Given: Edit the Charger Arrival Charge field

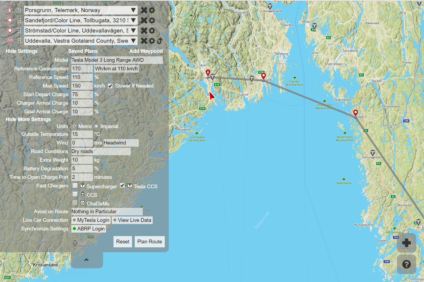Looking at the screenshot, I should (82, 103).
